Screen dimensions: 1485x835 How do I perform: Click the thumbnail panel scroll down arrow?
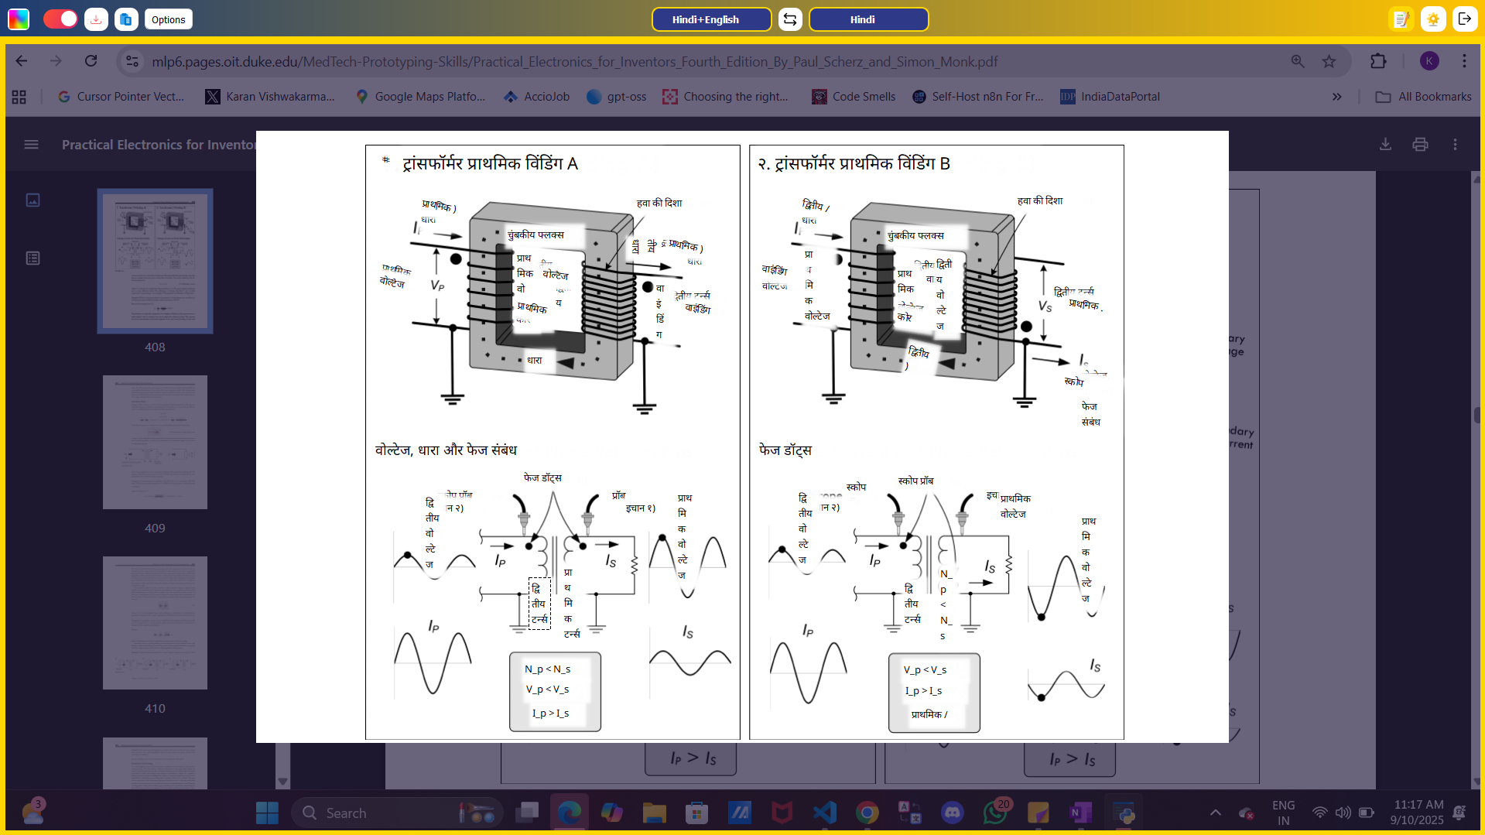(282, 782)
